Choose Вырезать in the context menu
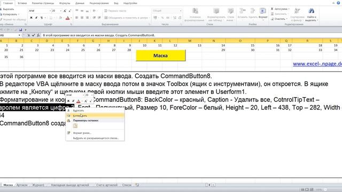342x192 pixels. (95, 110)
